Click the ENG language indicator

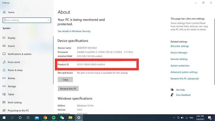[191, 118]
